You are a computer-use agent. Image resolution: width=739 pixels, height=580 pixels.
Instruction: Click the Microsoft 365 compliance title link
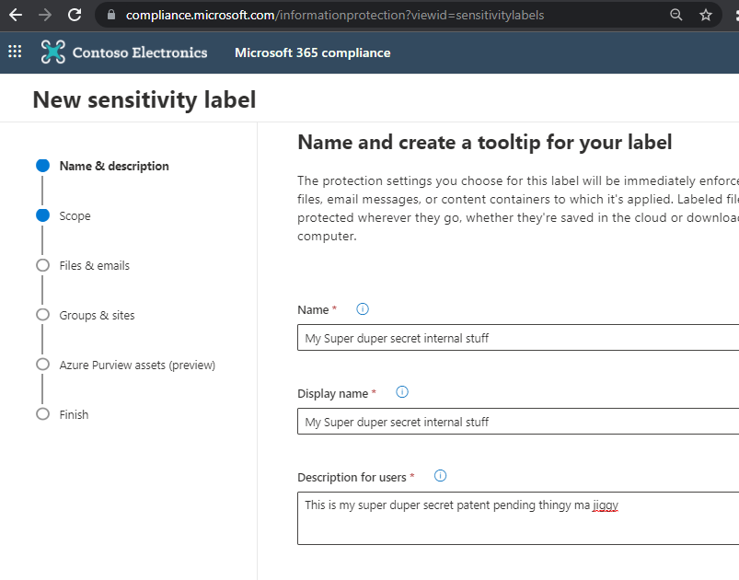point(312,52)
